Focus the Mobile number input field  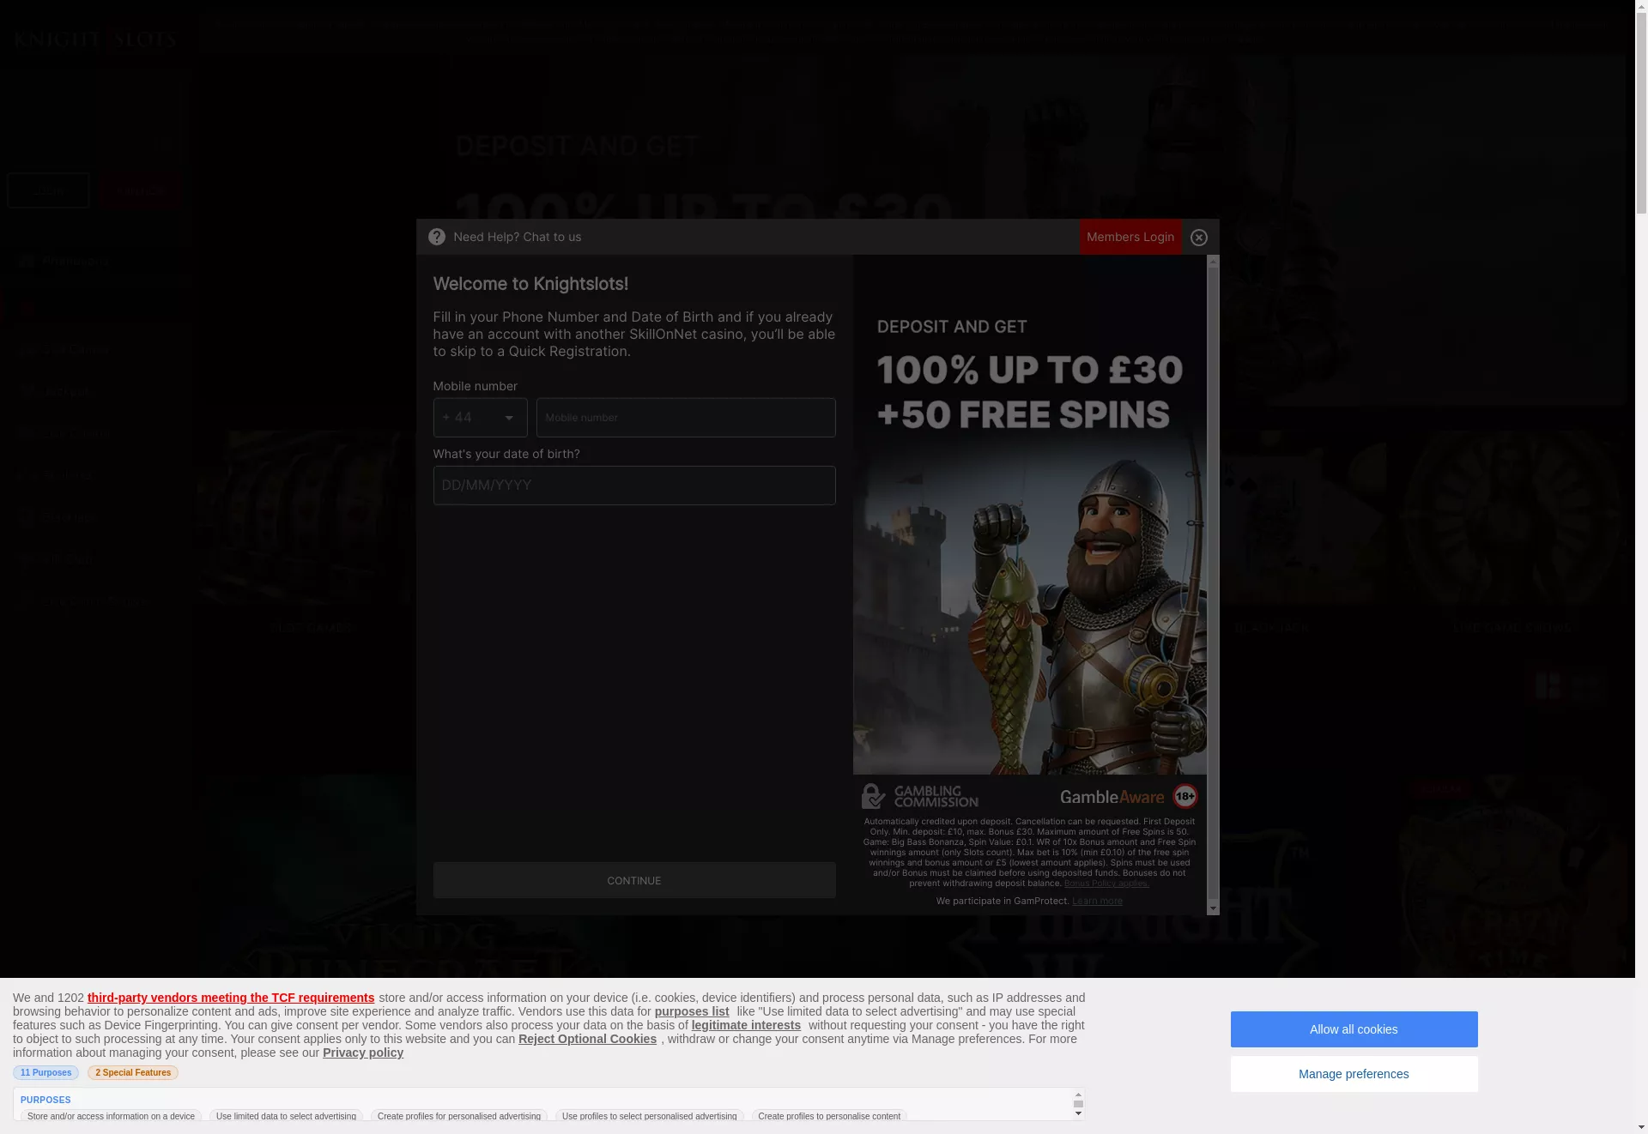[x=686, y=418]
